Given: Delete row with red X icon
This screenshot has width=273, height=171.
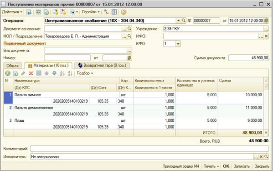Looking at the screenshot, I should click(x=31, y=73).
